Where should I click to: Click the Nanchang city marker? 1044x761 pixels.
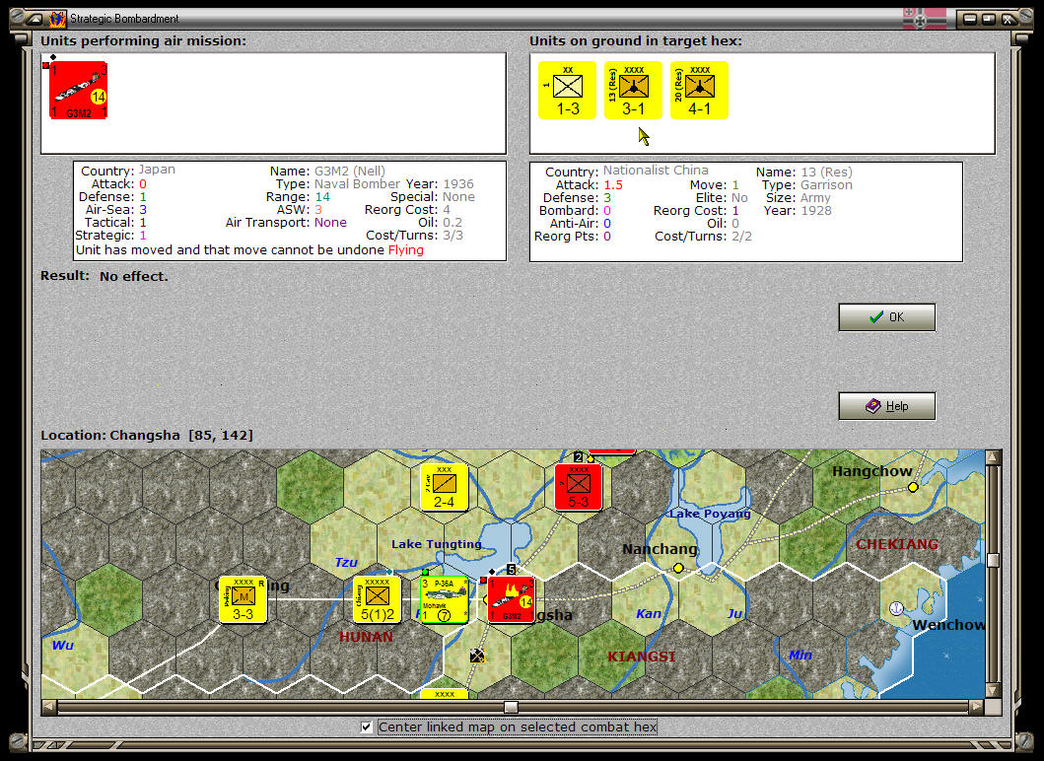tap(678, 568)
